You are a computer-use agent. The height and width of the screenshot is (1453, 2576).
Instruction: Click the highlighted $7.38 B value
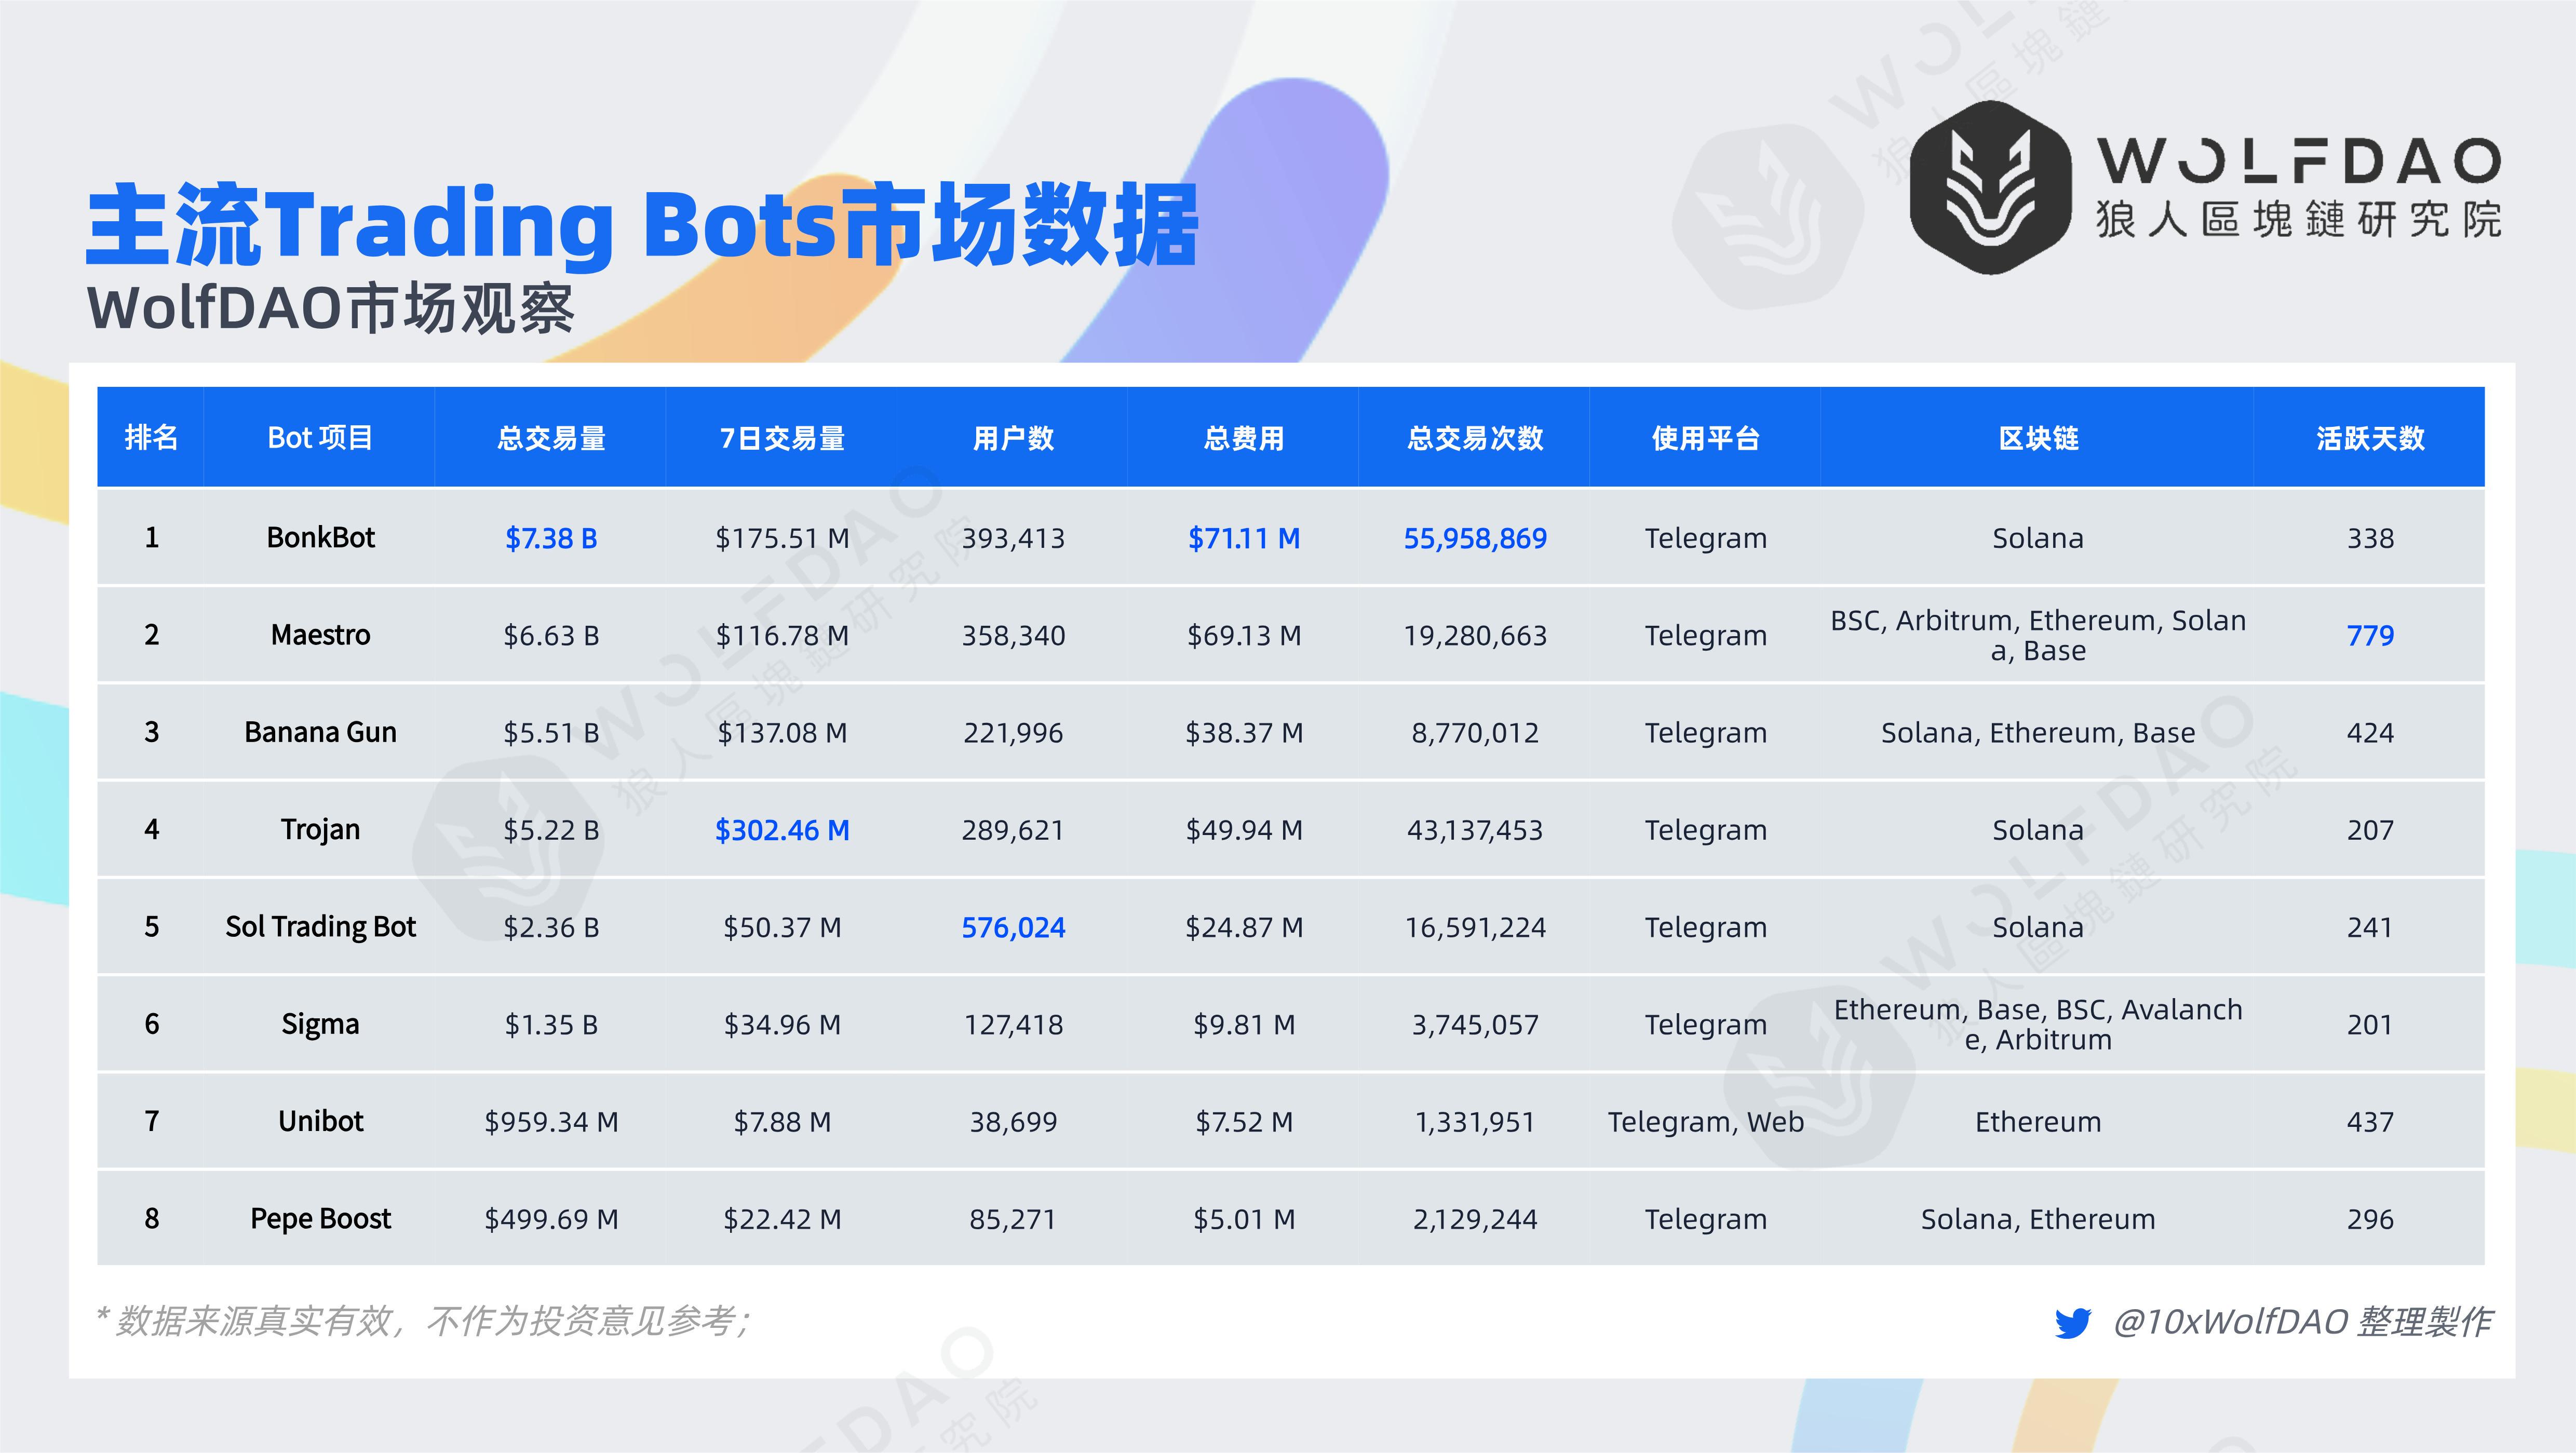(x=551, y=537)
